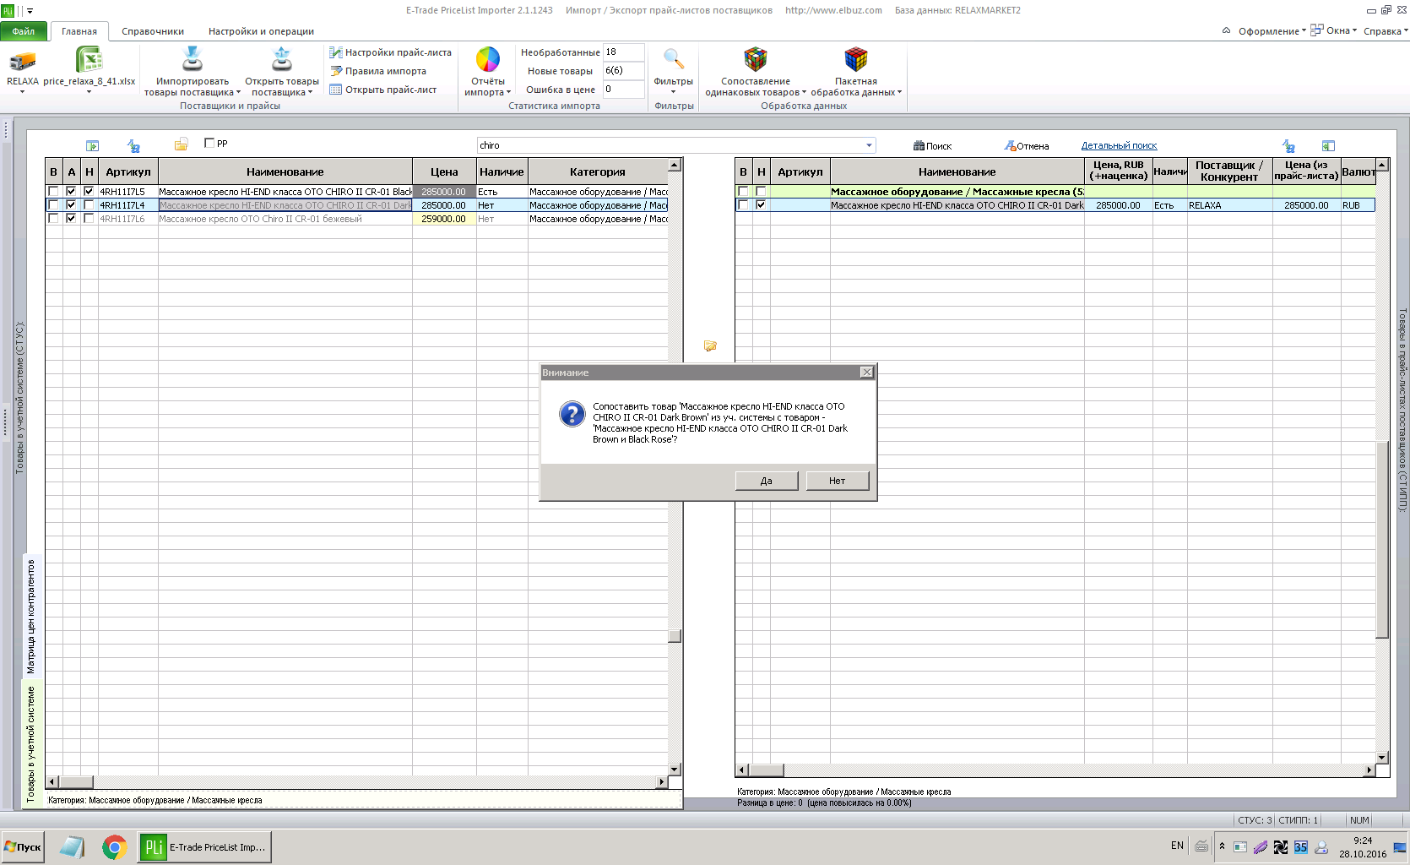Click the open price-list item

pyautogui.click(x=383, y=90)
